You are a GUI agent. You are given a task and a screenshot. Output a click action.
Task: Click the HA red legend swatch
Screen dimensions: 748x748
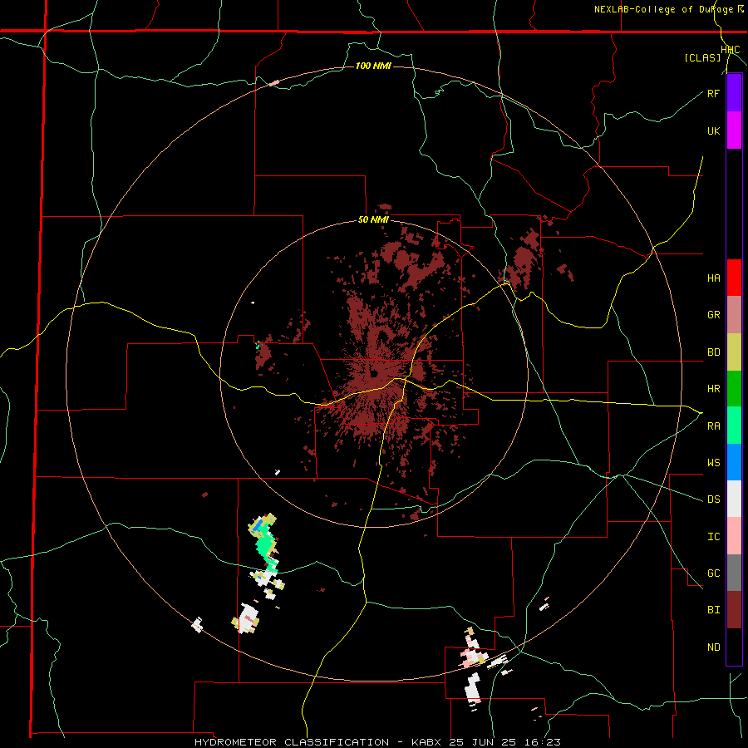tap(734, 278)
